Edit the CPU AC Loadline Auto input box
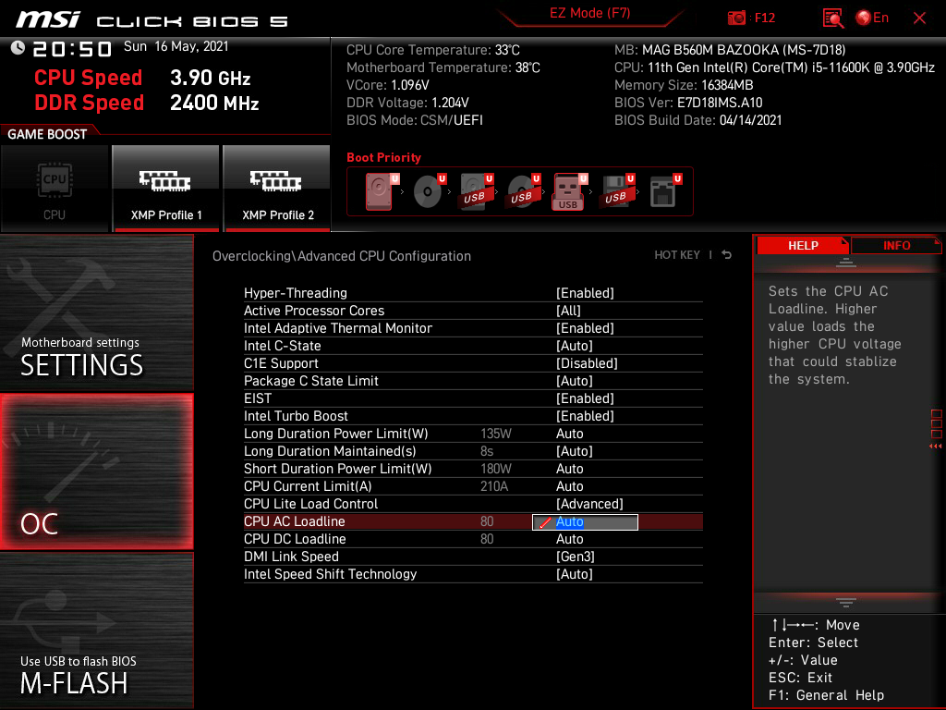The image size is (946, 710). [x=585, y=521]
